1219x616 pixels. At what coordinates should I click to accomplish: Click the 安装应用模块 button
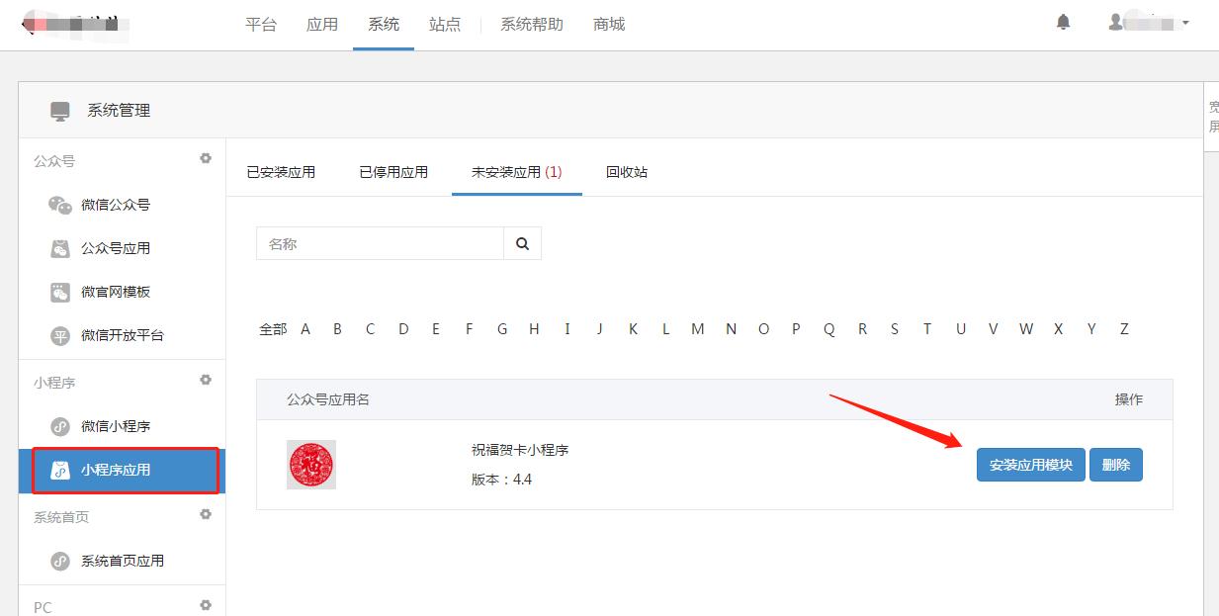click(1030, 465)
